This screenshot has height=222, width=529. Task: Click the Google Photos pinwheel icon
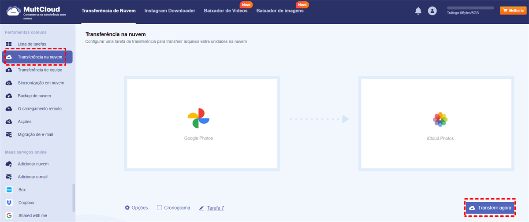click(198, 119)
